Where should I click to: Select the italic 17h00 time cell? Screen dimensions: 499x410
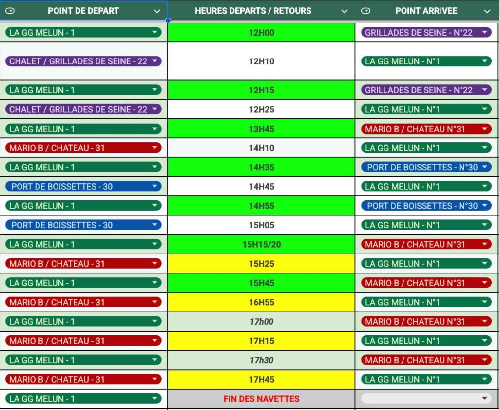coord(261,322)
